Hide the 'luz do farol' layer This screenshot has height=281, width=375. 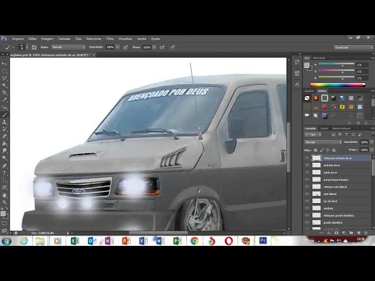(x=307, y=201)
